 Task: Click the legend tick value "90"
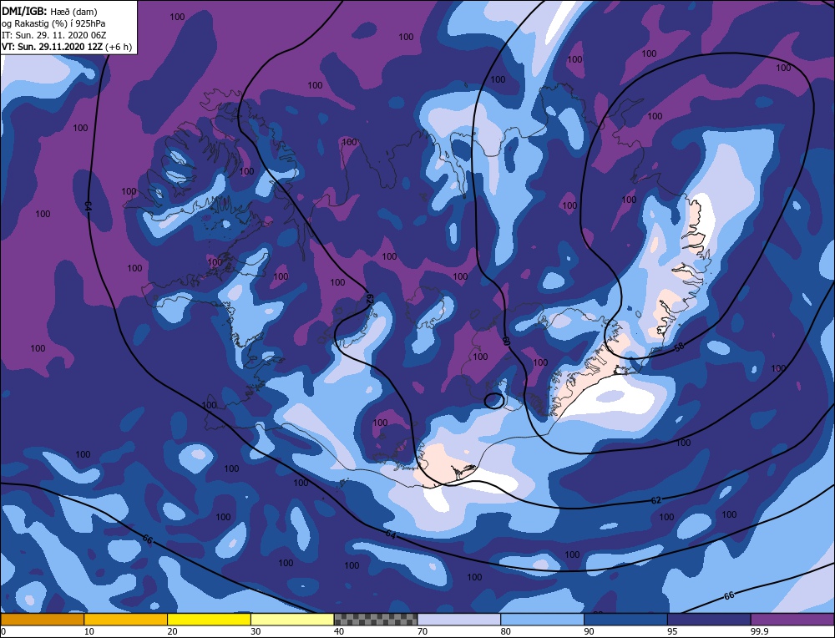(x=589, y=631)
